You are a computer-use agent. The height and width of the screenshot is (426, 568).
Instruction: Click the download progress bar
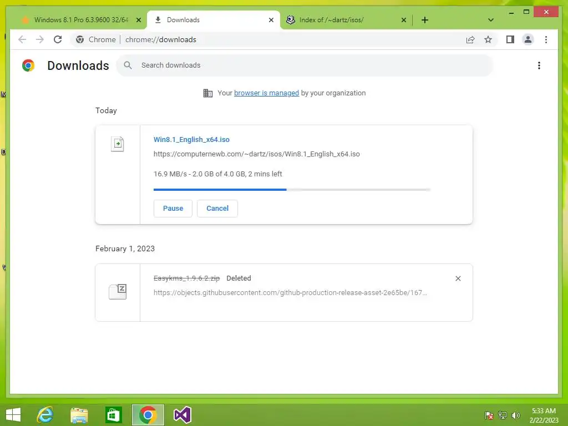(x=292, y=190)
